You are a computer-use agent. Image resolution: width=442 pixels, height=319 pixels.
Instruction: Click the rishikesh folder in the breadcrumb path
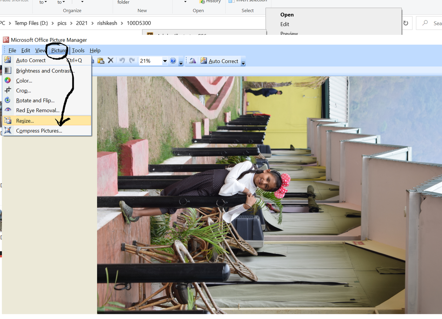(x=107, y=23)
